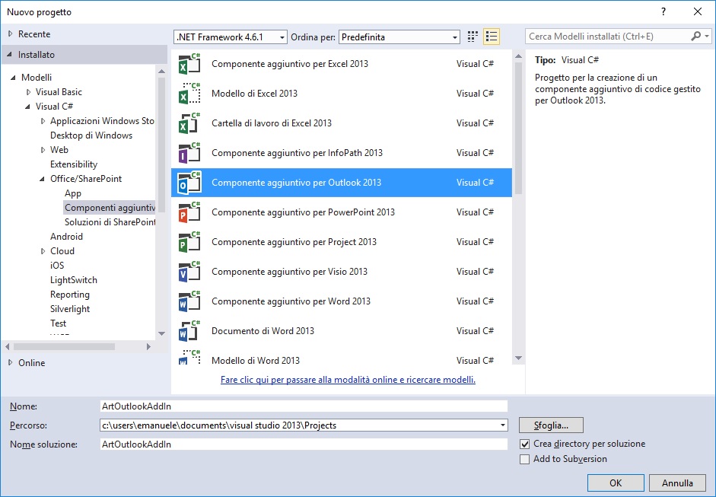Image resolution: width=716 pixels, height=497 pixels.
Task: Click the Documento di Word 2013 icon
Action: 189,331
